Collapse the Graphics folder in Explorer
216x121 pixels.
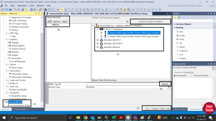tap(7, 39)
